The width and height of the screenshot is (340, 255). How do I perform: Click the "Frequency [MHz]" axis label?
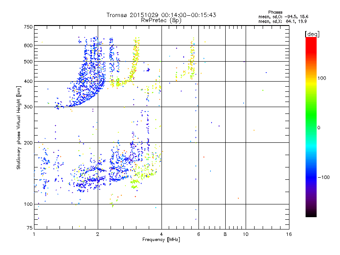coord(161,240)
